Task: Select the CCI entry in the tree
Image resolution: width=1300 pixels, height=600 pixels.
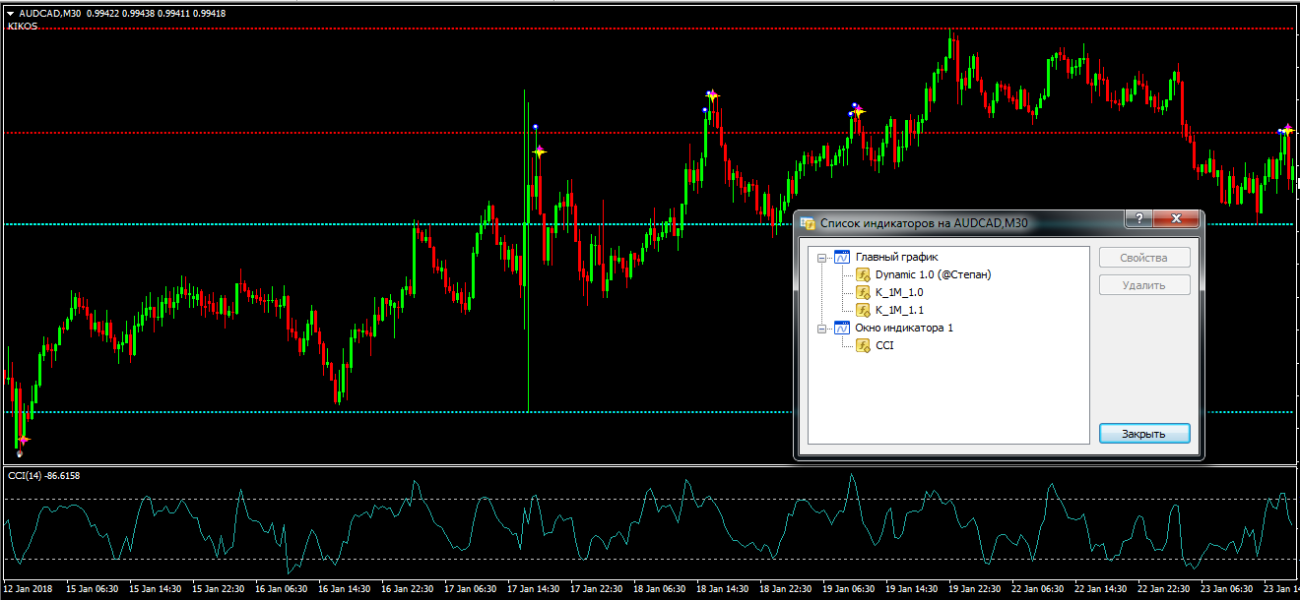Action: [884, 345]
